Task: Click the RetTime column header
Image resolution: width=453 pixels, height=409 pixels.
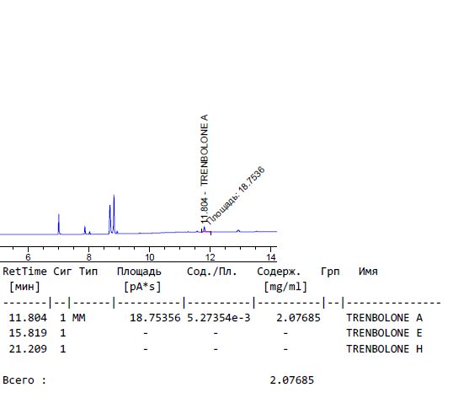Action: pos(24,272)
